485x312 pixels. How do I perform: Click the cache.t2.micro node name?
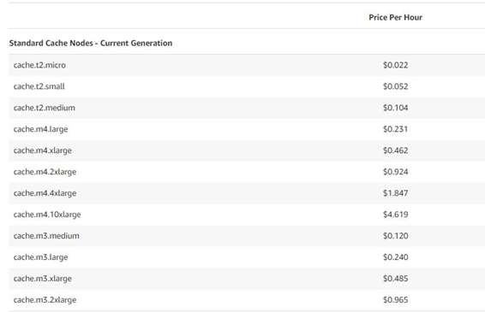39,65
